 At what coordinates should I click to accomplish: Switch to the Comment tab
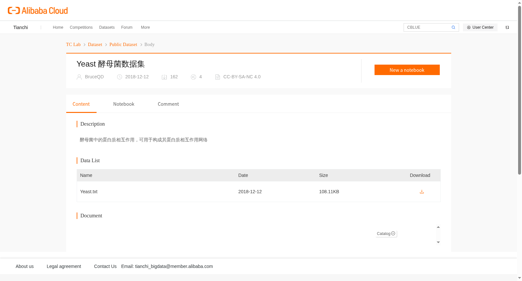[168, 104]
